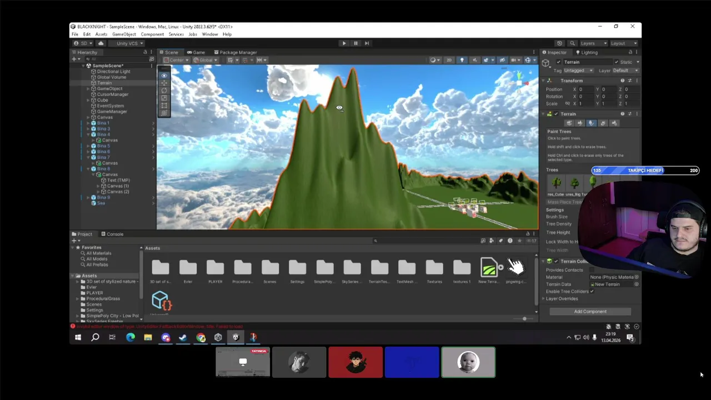Switch to the Package Manager tab
Image resolution: width=711 pixels, height=400 pixels.
tap(235, 52)
